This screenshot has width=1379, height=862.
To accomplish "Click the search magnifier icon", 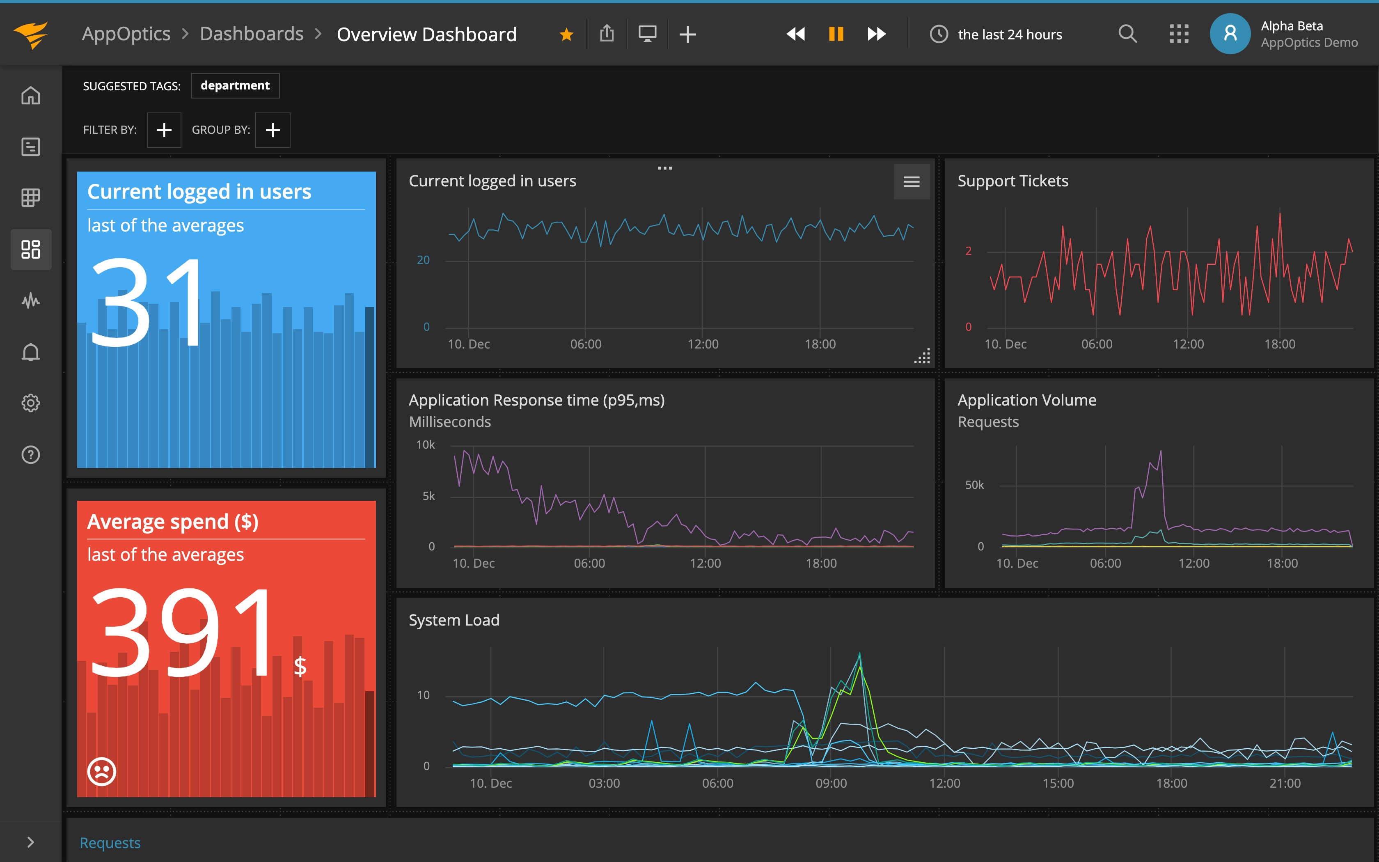I will click(x=1127, y=34).
